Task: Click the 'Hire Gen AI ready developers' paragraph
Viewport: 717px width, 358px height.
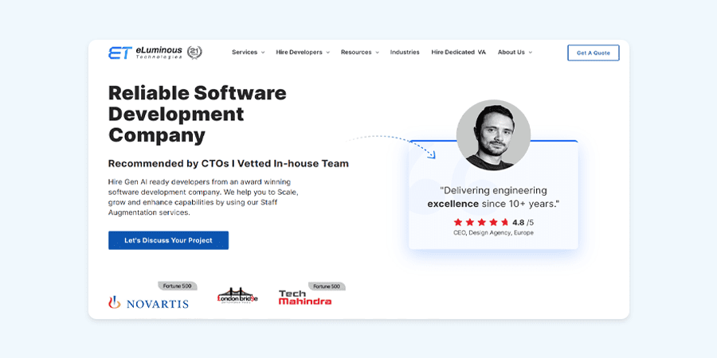Action: click(203, 197)
